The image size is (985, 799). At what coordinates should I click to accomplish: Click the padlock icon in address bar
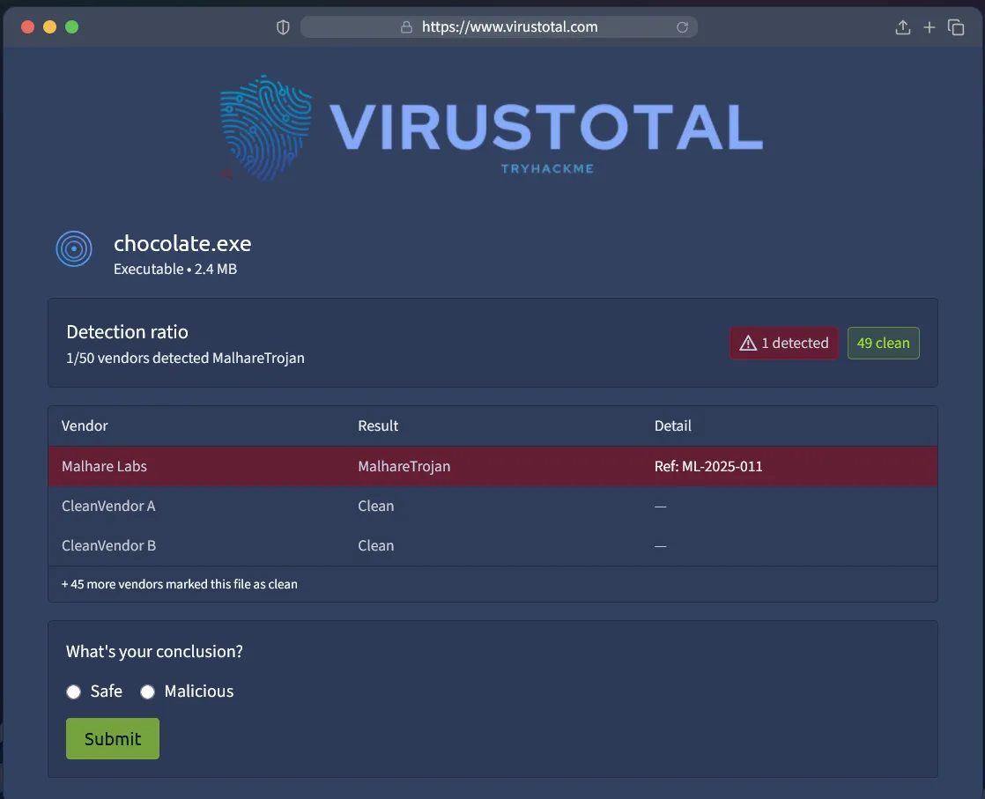406,27
